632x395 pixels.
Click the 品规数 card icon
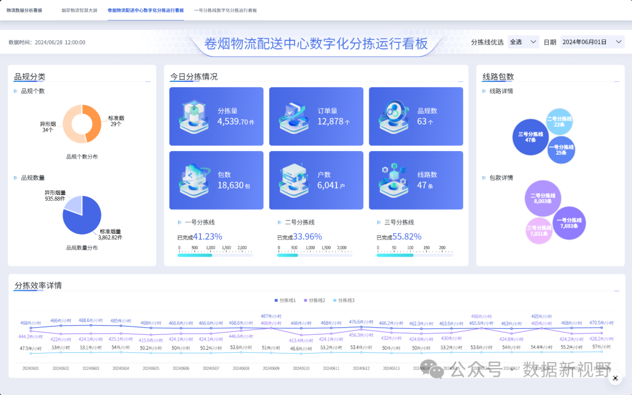coord(392,117)
